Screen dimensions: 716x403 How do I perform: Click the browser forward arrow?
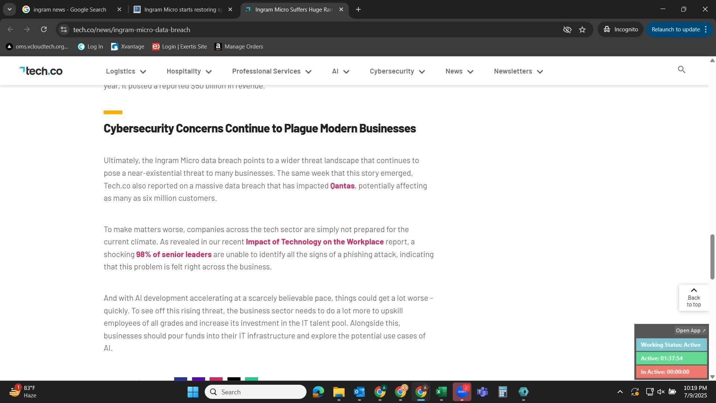pos(27,29)
